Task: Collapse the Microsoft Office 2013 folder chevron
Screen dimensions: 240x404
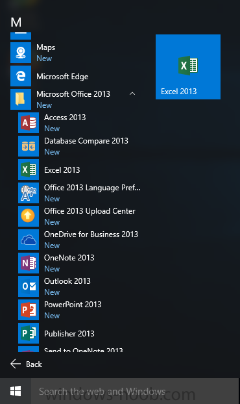Action: pyautogui.click(x=132, y=94)
